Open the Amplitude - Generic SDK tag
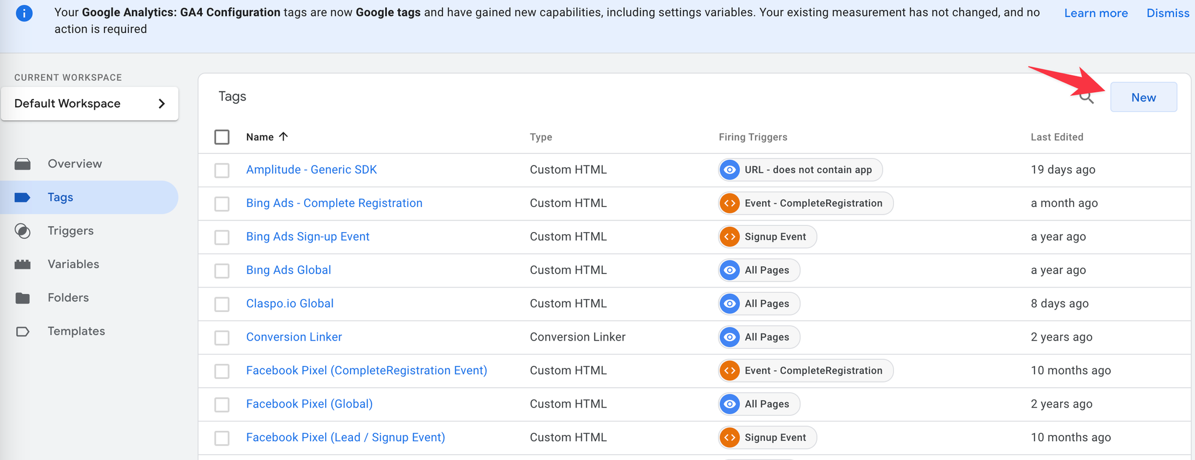The height and width of the screenshot is (460, 1195). point(312,170)
